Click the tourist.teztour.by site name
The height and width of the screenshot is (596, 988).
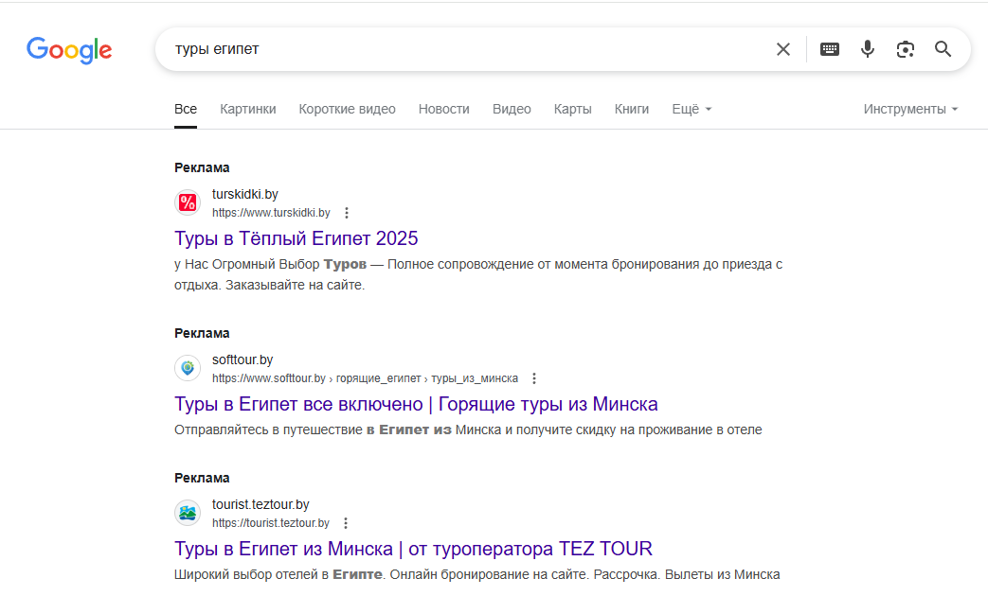260,505
